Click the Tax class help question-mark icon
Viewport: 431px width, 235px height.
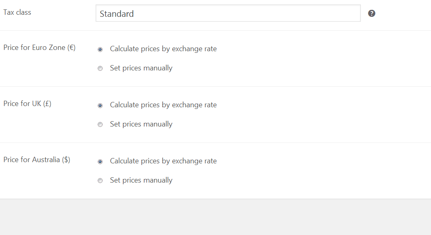[x=371, y=14]
